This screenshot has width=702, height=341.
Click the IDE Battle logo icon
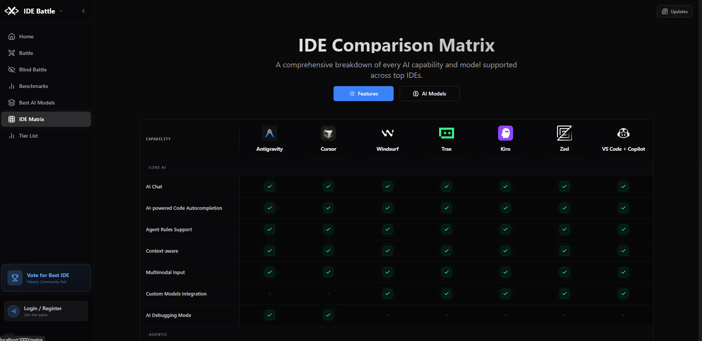[11, 11]
